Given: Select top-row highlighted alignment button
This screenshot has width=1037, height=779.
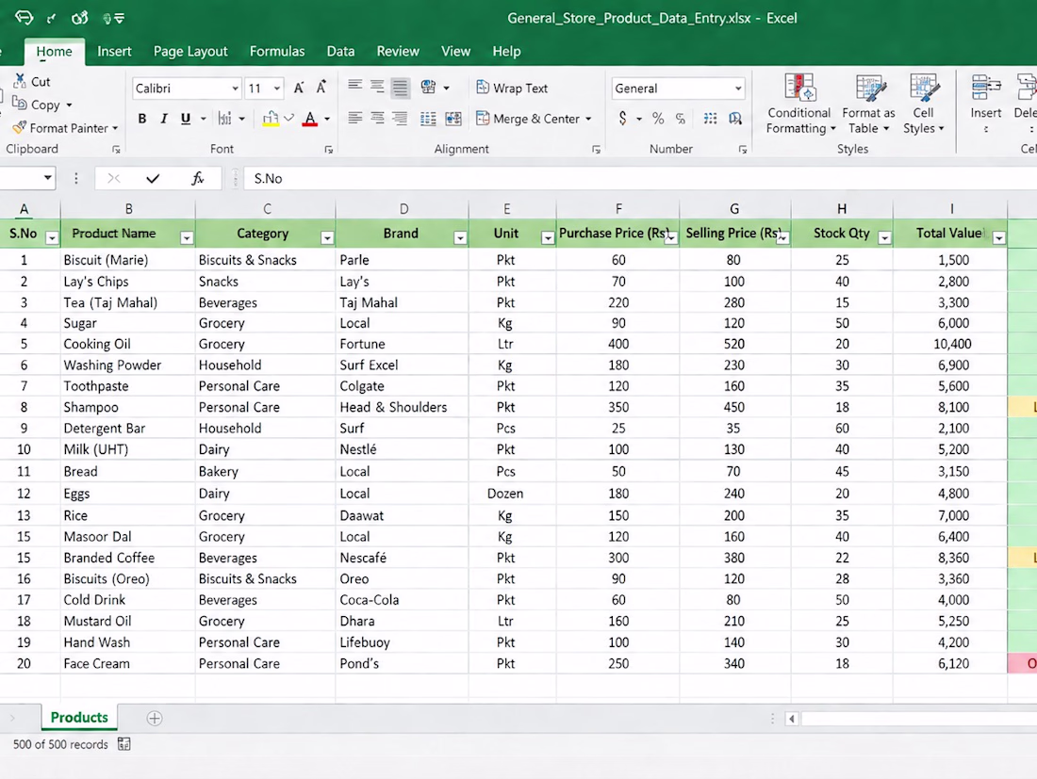Looking at the screenshot, I should point(400,88).
